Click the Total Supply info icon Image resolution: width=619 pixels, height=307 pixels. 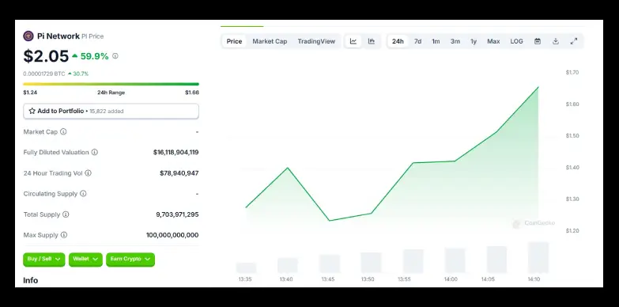coord(66,214)
